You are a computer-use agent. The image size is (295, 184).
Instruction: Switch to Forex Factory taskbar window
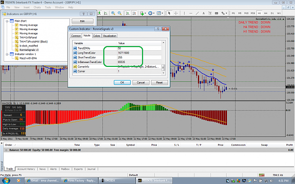(80, 181)
